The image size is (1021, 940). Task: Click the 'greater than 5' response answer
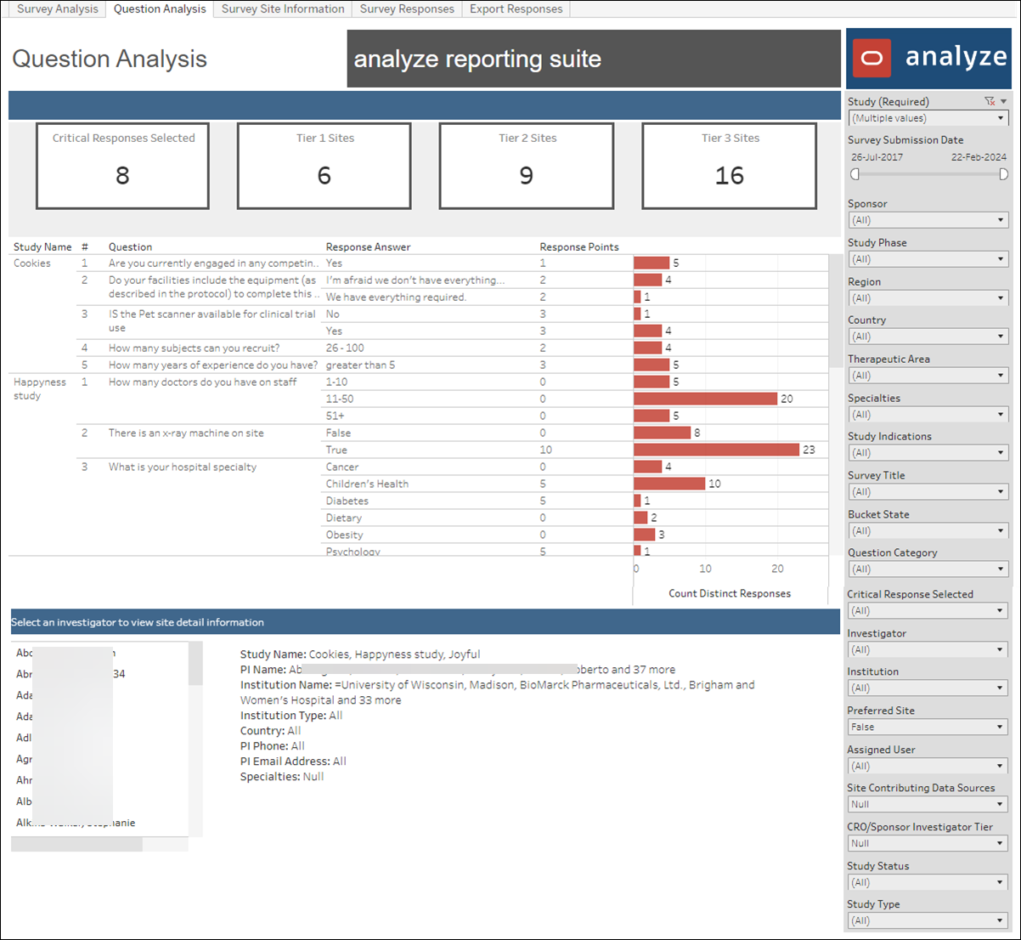[360, 365]
